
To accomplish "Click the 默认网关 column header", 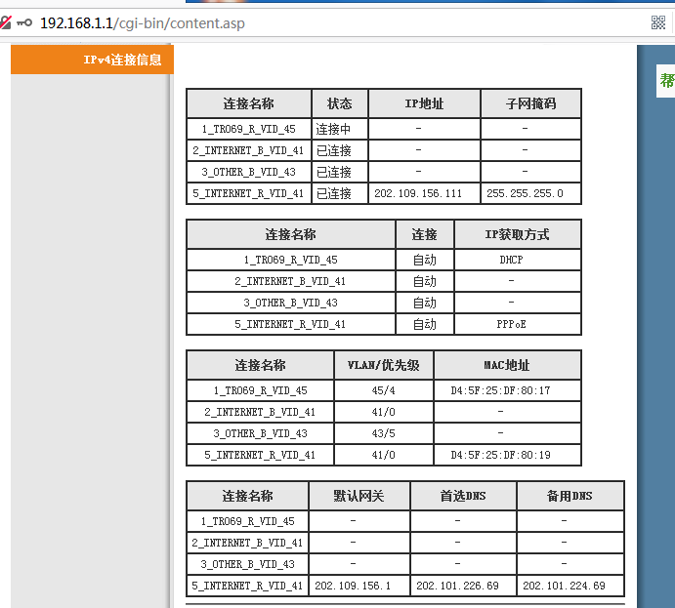I will (x=359, y=496).
